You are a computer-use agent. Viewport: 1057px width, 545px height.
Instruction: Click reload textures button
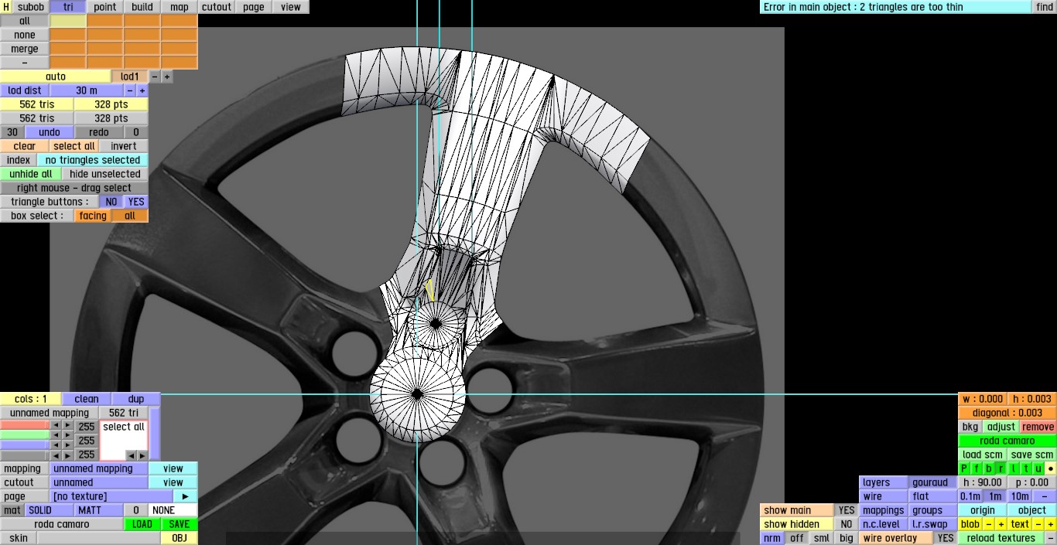coord(1001,538)
